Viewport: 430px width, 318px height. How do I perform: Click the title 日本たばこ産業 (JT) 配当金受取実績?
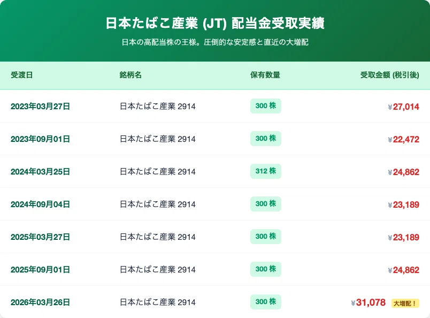point(215,23)
